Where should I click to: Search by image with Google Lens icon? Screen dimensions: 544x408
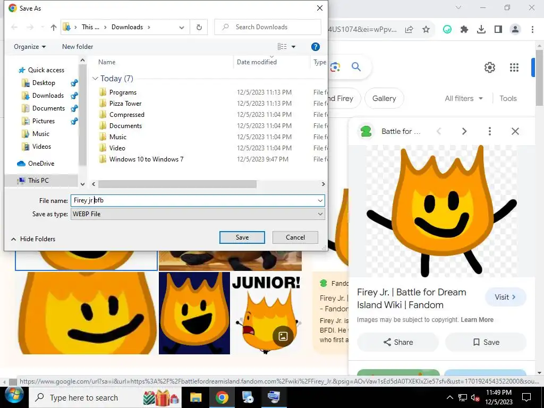[x=335, y=67]
